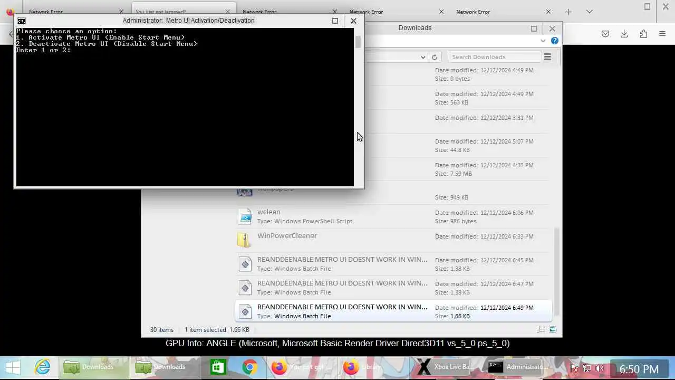The height and width of the screenshot is (380, 675).
Task: Click date modified 12/12/2024 3:31 PM
Action: (x=484, y=118)
